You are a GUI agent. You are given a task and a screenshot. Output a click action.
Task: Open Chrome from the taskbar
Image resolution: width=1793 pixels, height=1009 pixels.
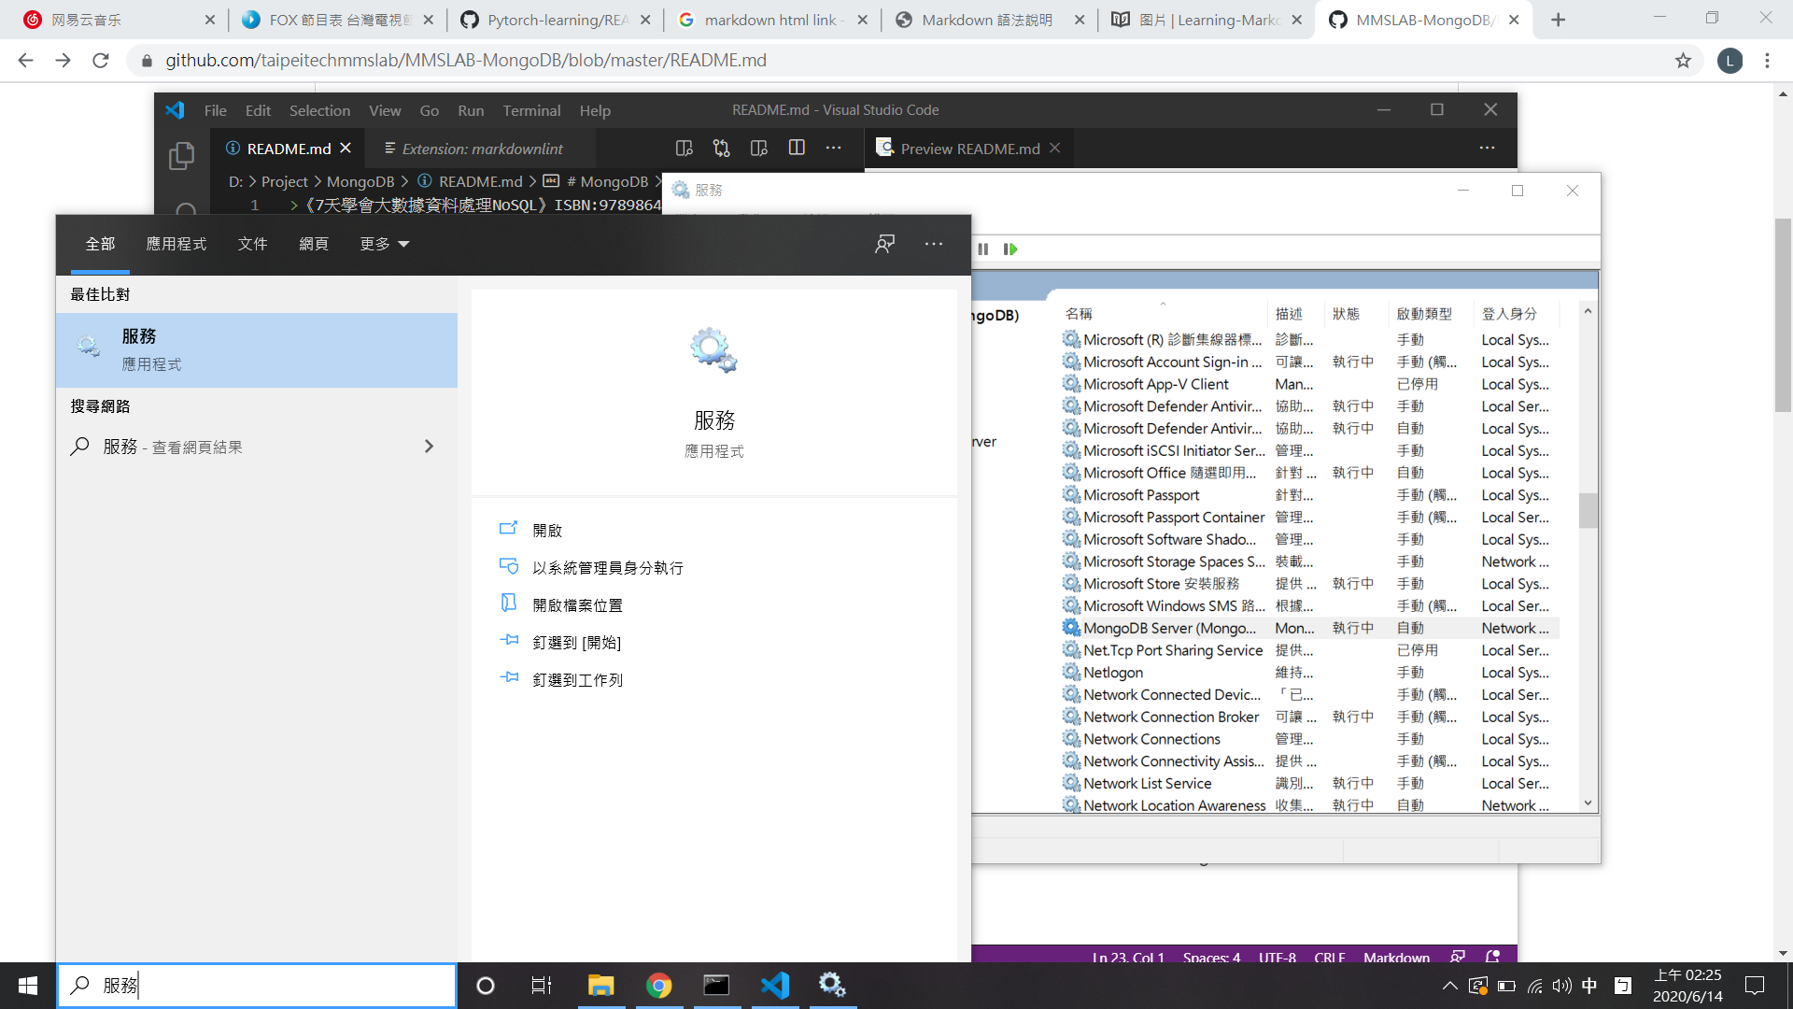click(658, 986)
